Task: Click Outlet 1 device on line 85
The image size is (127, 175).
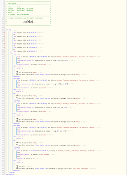Action: 20,162
